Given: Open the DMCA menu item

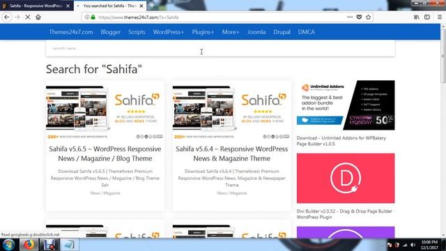Looking at the screenshot, I should pyautogui.click(x=307, y=32).
